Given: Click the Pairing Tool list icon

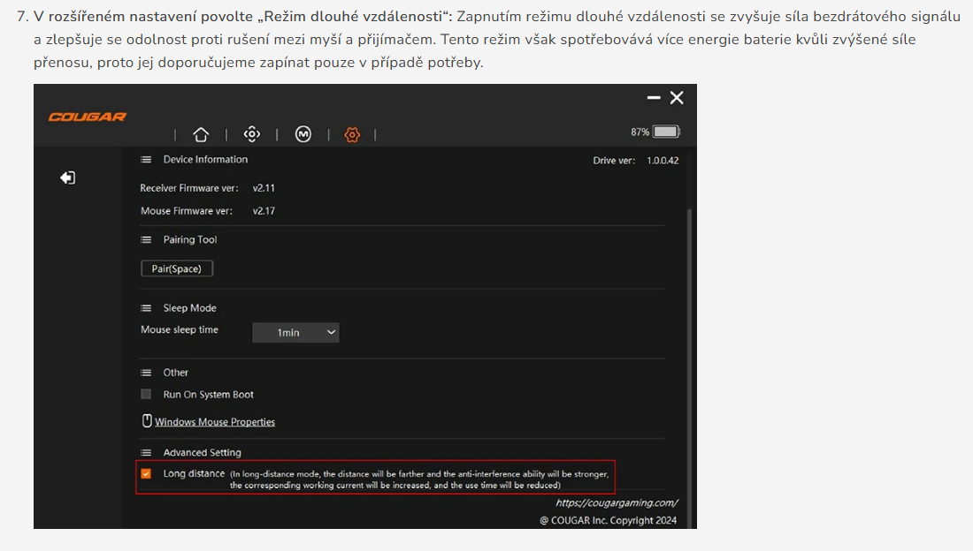Looking at the screenshot, I should click(x=145, y=238).
